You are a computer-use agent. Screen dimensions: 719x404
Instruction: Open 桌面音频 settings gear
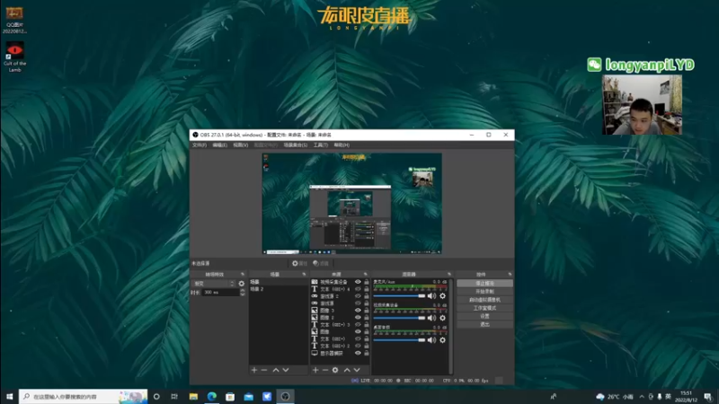(x=442, y=340)
